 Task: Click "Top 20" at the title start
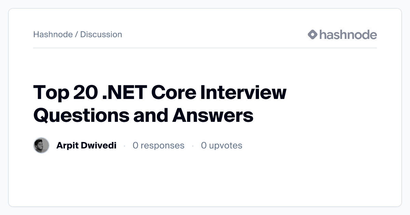pyautogui.click(x=65, y=92)
